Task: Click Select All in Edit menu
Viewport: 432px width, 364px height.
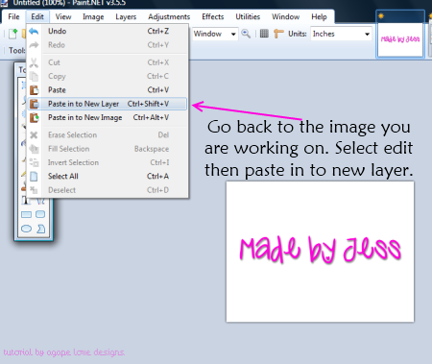Action: (108, 176)
